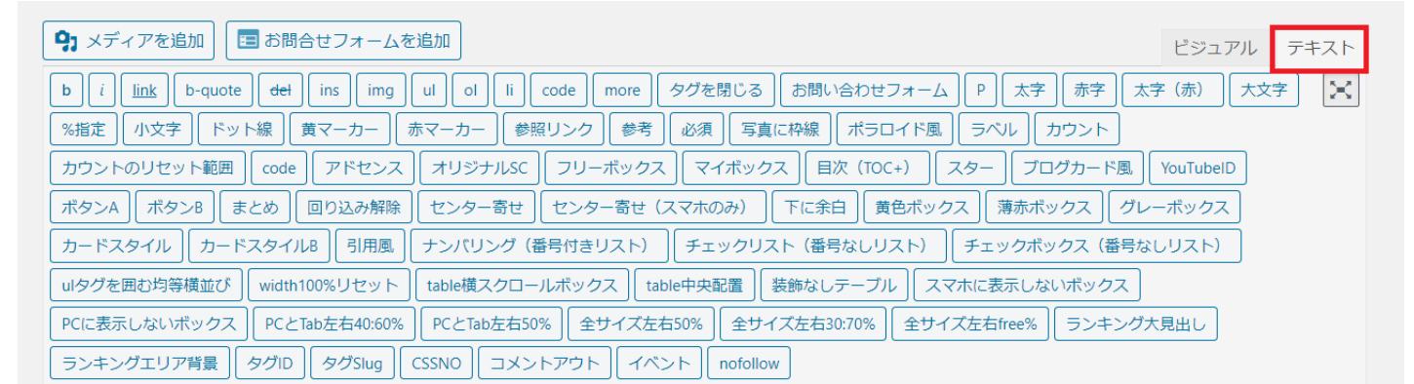Click the b-quote quicktag button

click(214, 91)
